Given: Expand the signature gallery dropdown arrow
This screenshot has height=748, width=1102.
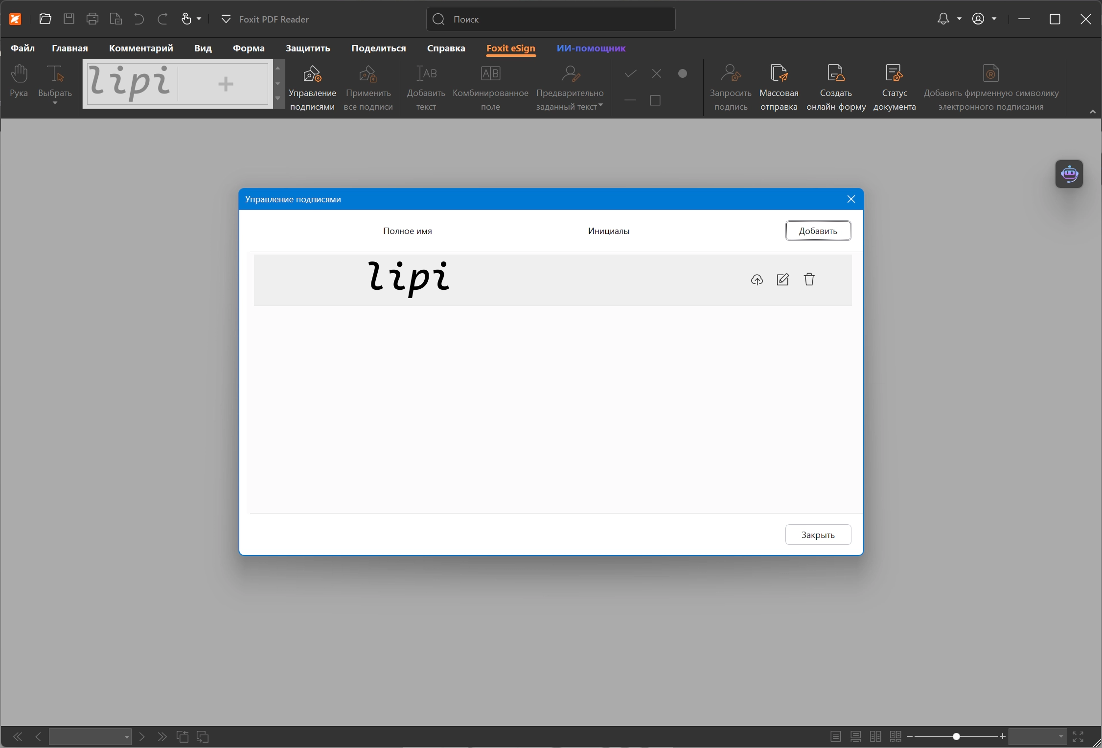Looking at the screenshot, I should coord(278,98).
